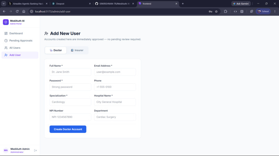The image size is (279, 156).
Task: Focus the Hospital Name field
Action: coord(115,102)
